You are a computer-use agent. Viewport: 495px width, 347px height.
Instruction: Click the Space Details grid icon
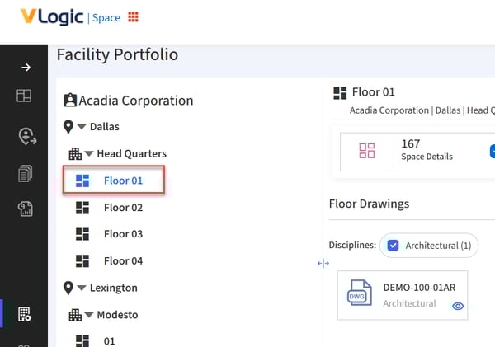(x=367, y=151)
